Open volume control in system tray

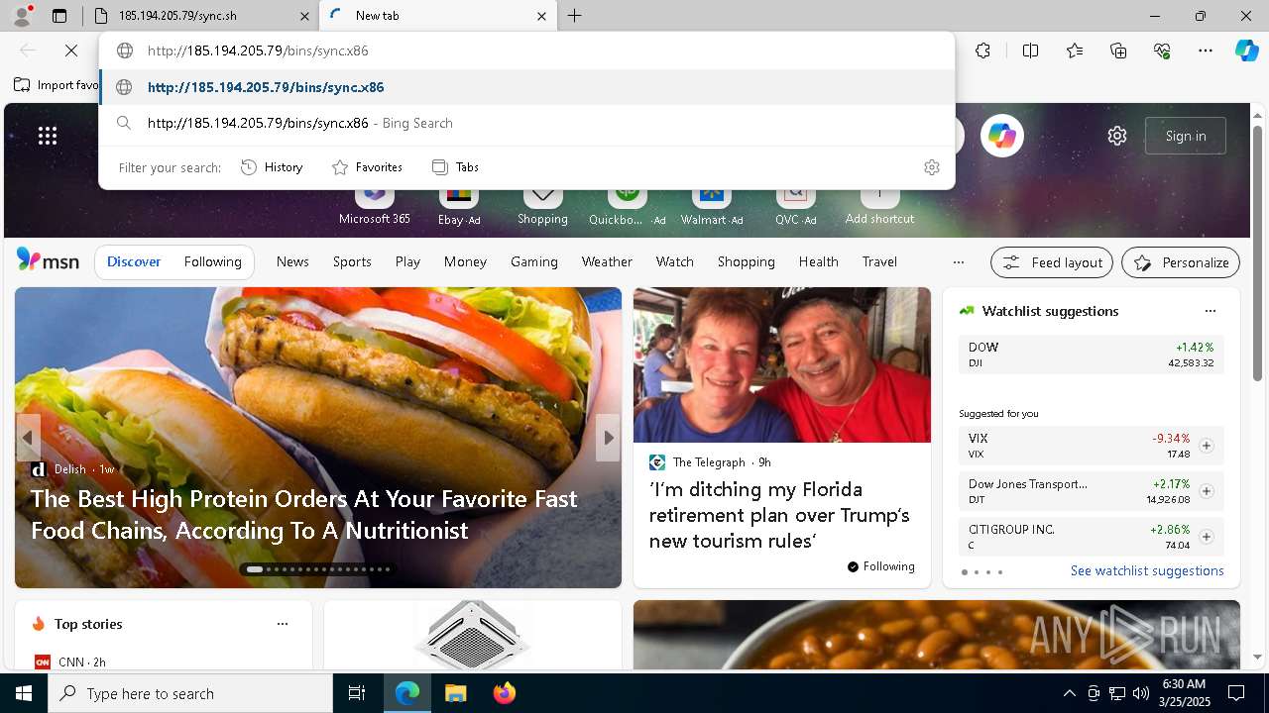pyautogui.click(x=1140, y=693)
